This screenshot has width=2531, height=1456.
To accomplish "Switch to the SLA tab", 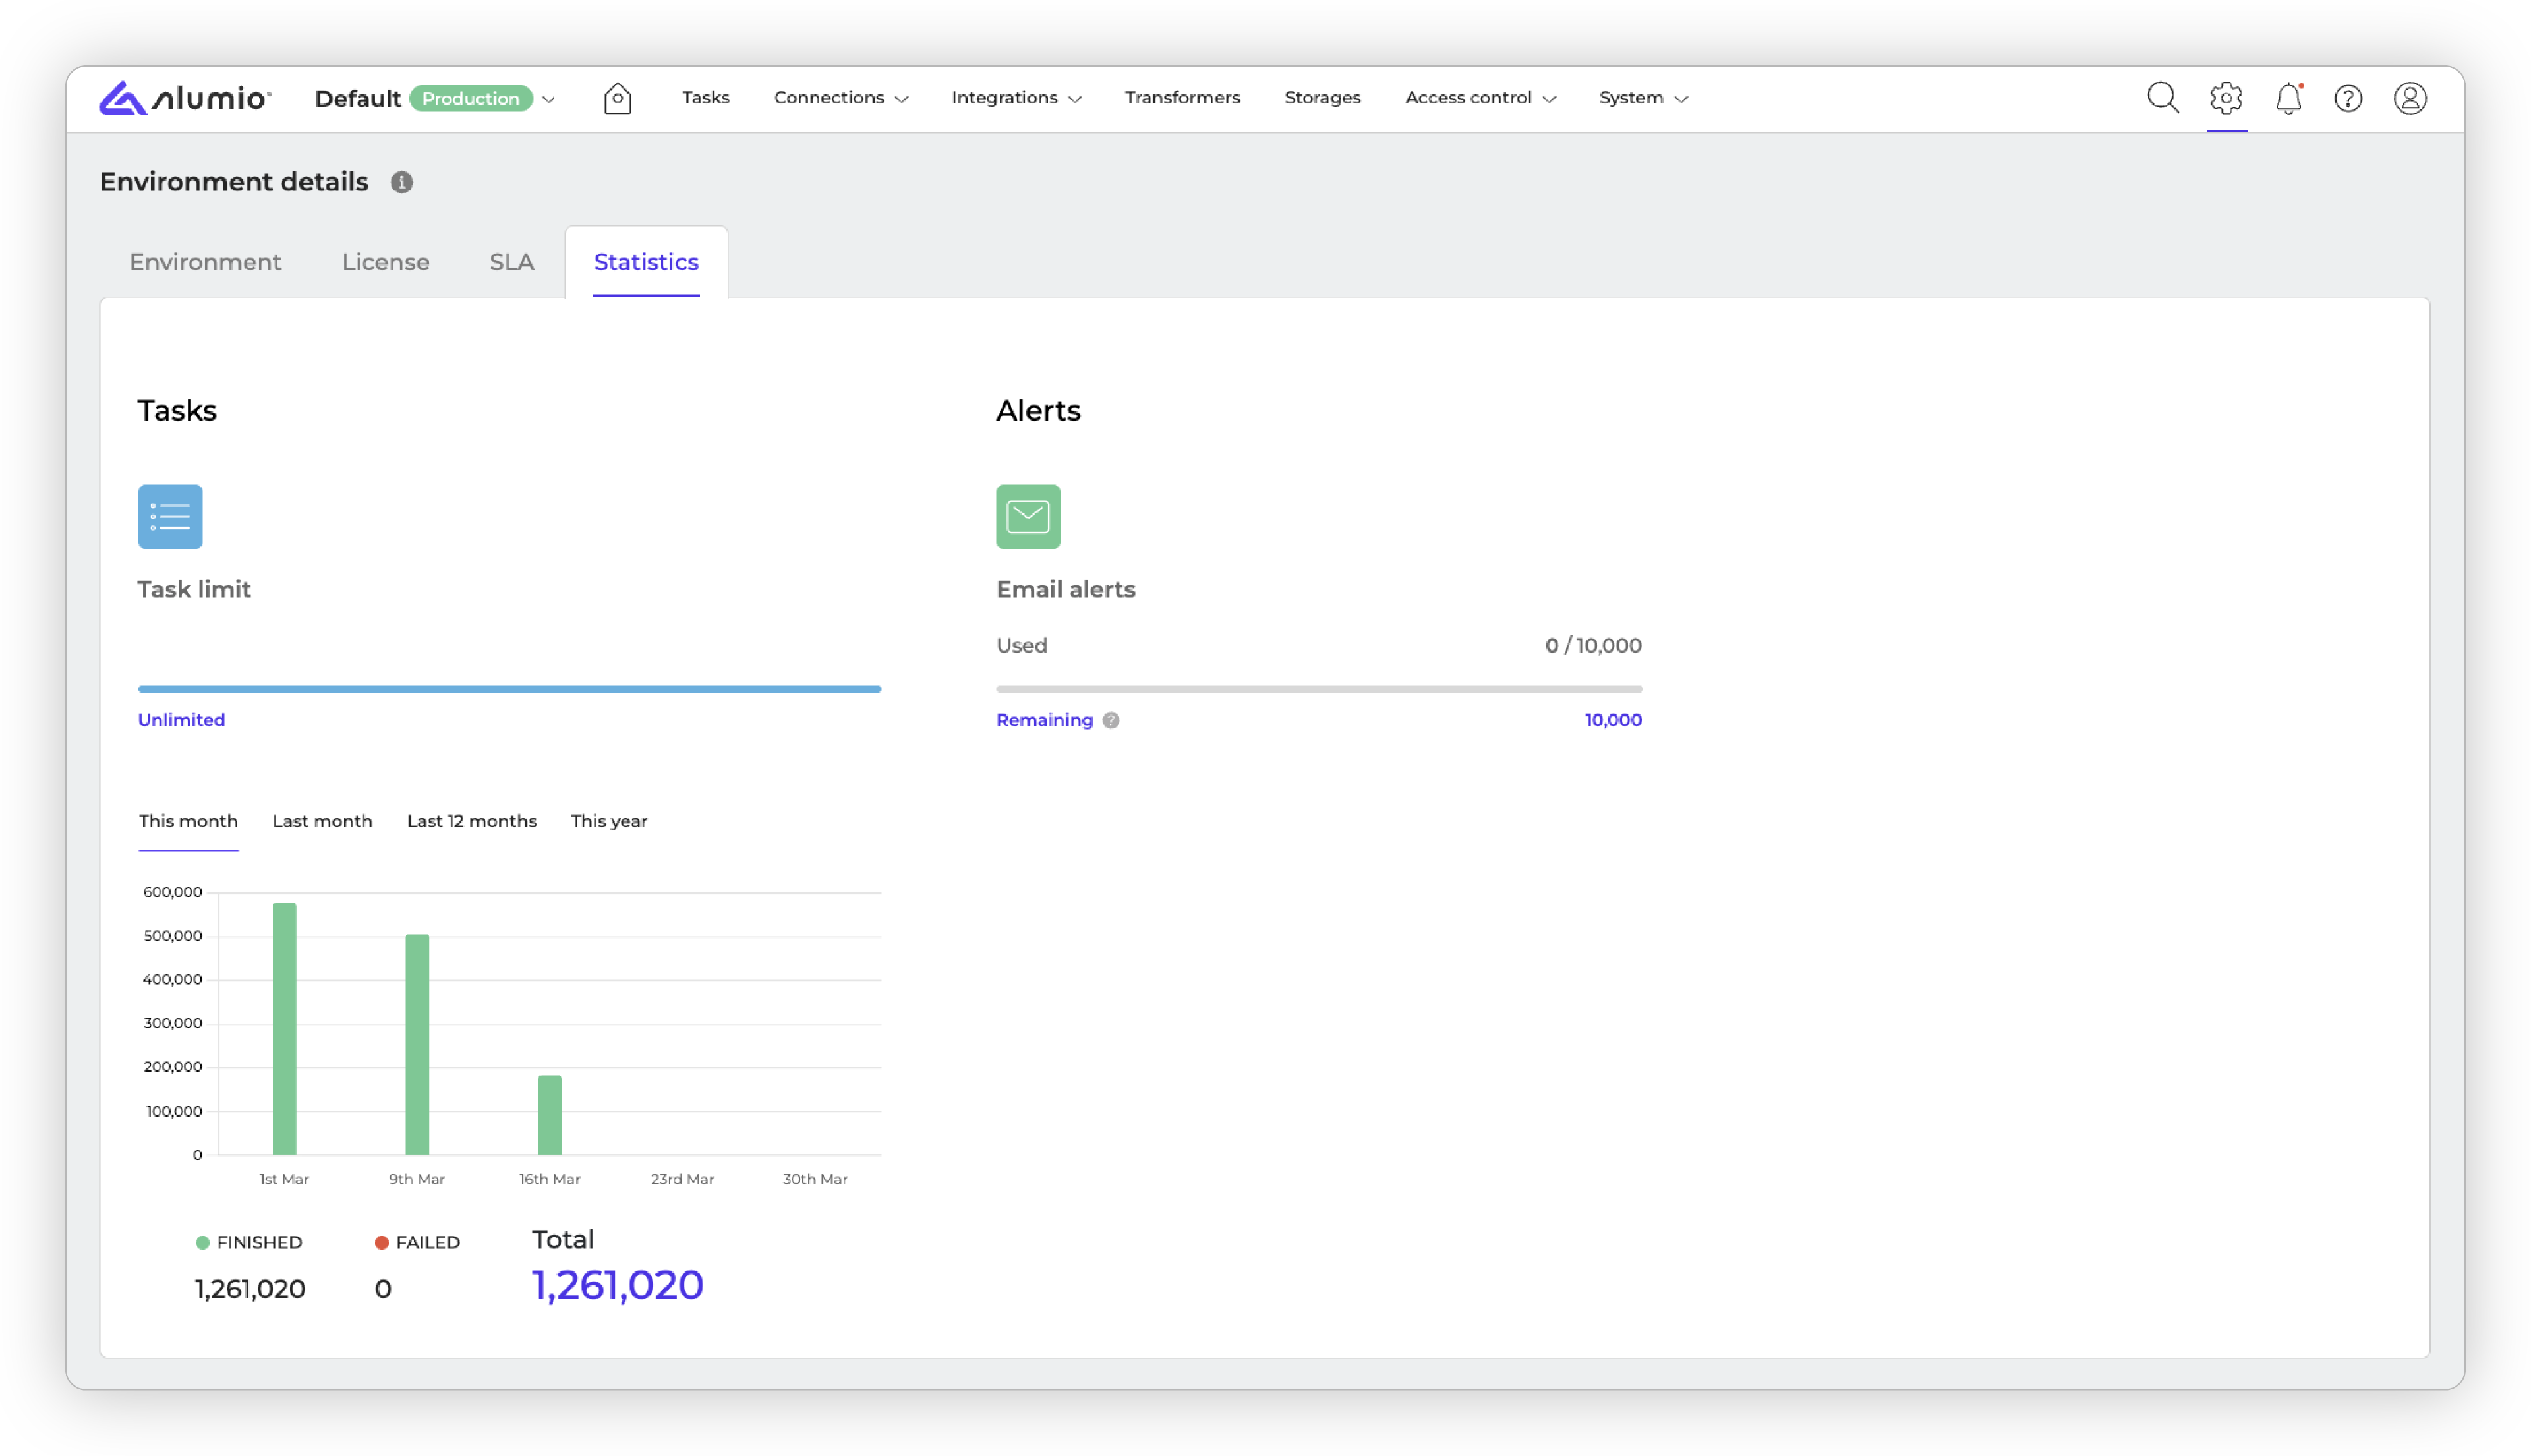I will pyautogui.click(x=511, y=262).
